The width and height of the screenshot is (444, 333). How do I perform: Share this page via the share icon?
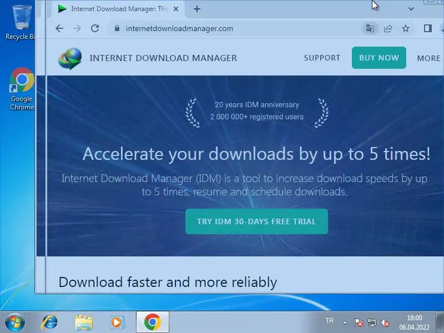387,28
